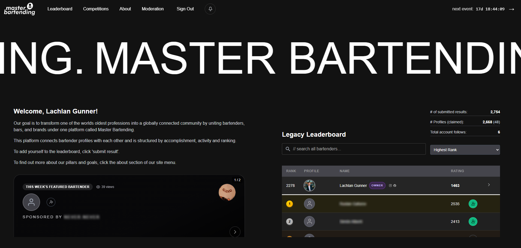Open the notifications bell

tap(210, 9)
